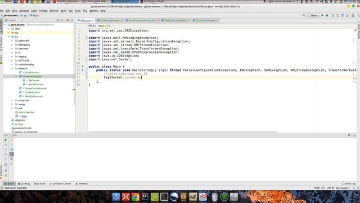360x203 pixels.
Task: Click the IntelliJ IDEA icon in the dock
Action: point(145,197)
